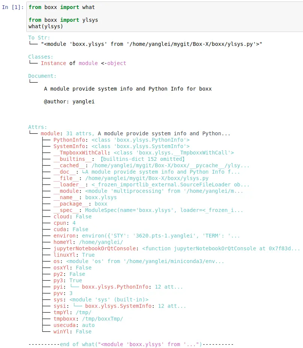
Task: Select the __doc__ attribute row
Action: (147, 172)
